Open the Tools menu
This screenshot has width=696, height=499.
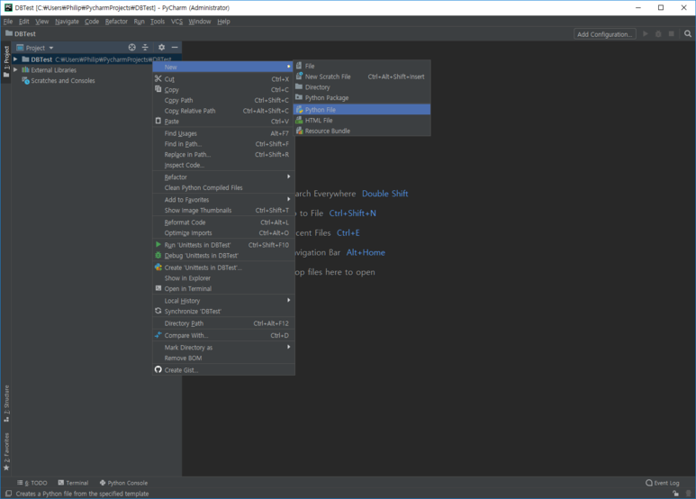(x=158, y=22)
